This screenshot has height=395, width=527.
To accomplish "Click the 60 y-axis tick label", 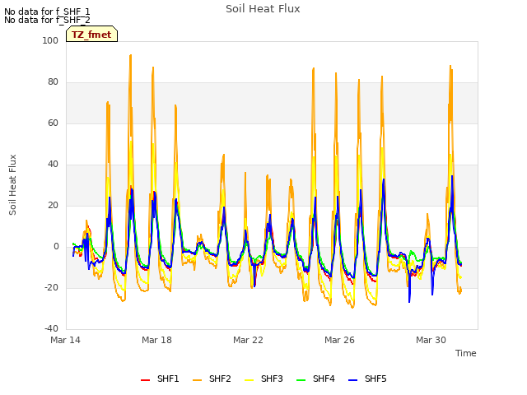I will click(x=53, y=123).
